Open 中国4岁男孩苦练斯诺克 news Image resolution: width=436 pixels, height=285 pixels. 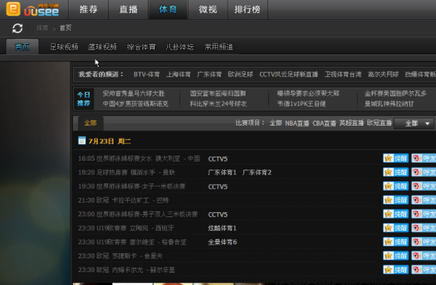[x=135, y=104]
